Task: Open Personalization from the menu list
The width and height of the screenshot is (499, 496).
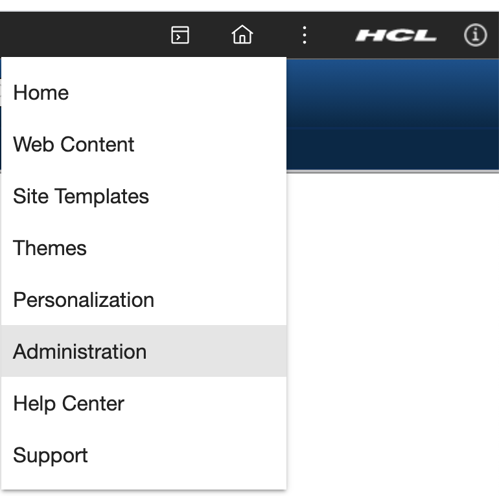Action: (x=84, y=300)
